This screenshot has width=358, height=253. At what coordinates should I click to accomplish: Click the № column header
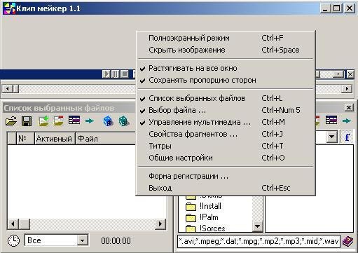(25, 139)
